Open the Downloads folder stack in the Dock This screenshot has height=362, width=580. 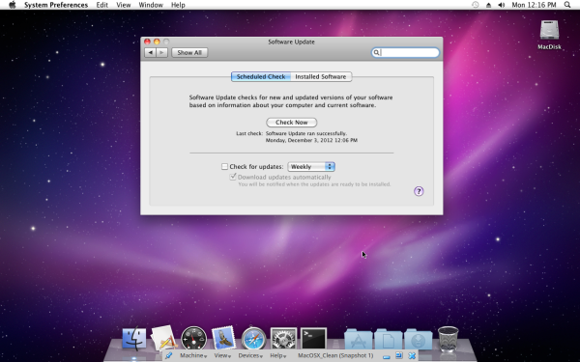[418, 339]
